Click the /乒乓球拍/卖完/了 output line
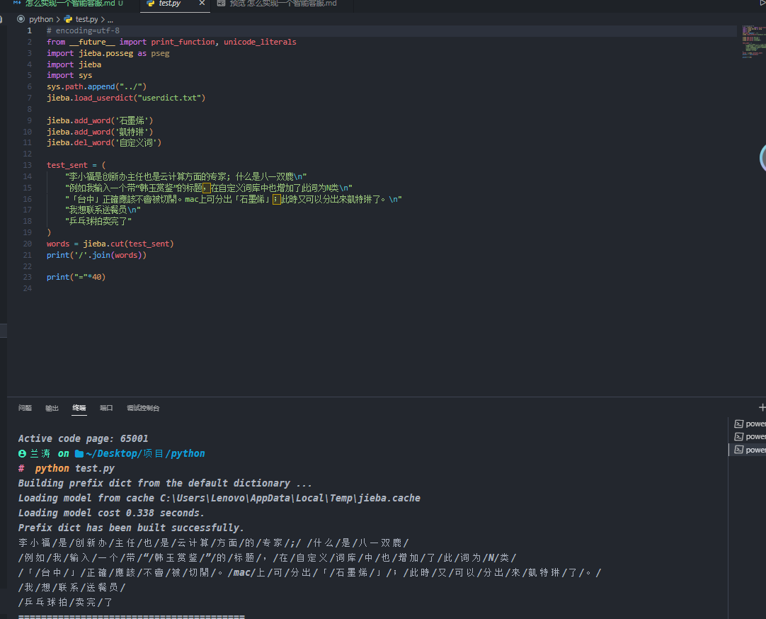 click(x=65, y=603)
